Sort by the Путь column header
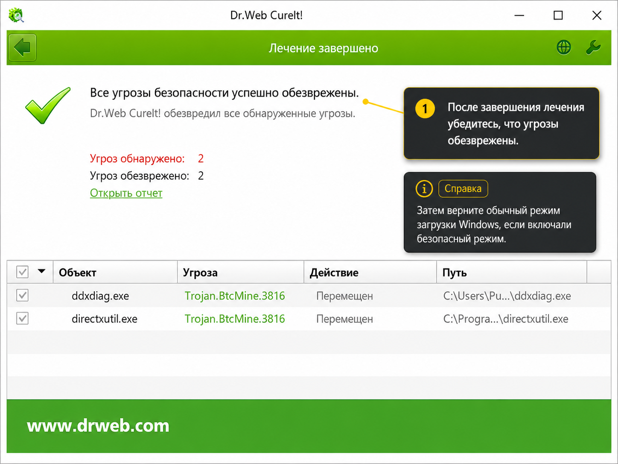This screenshot has height=464, width=618. (x=512, y=272)
